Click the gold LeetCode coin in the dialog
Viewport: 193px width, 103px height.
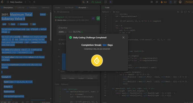[97, 60]
